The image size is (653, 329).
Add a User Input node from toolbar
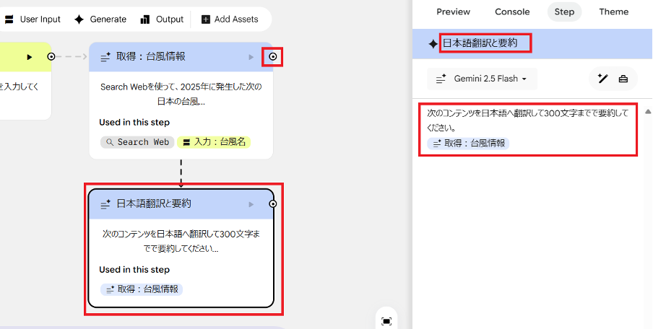(32, 19)
